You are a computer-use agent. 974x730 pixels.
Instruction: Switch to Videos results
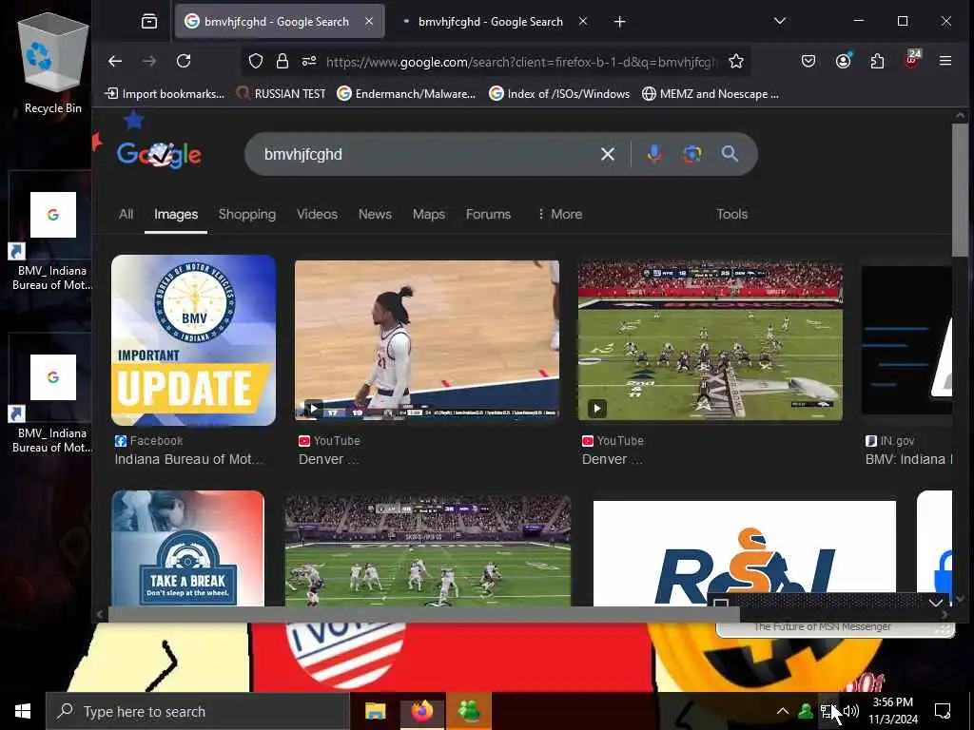point(317,214)
